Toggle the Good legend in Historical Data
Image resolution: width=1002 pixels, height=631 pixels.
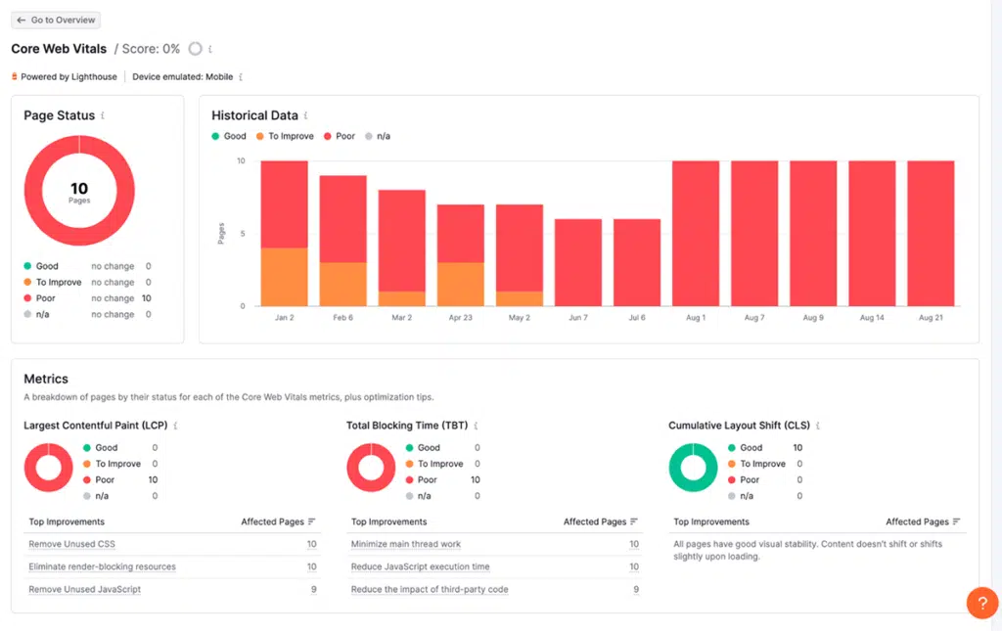[226, 136]
